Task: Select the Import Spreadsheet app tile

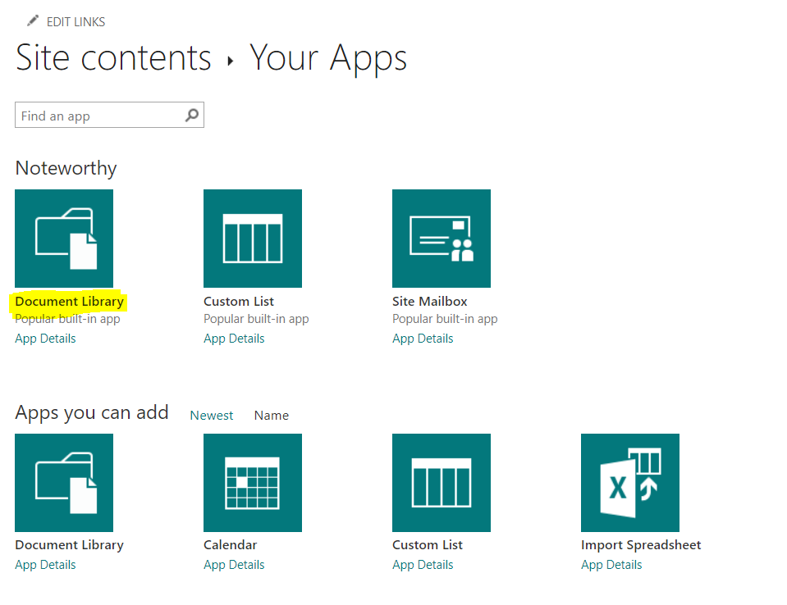Action: 630,483
